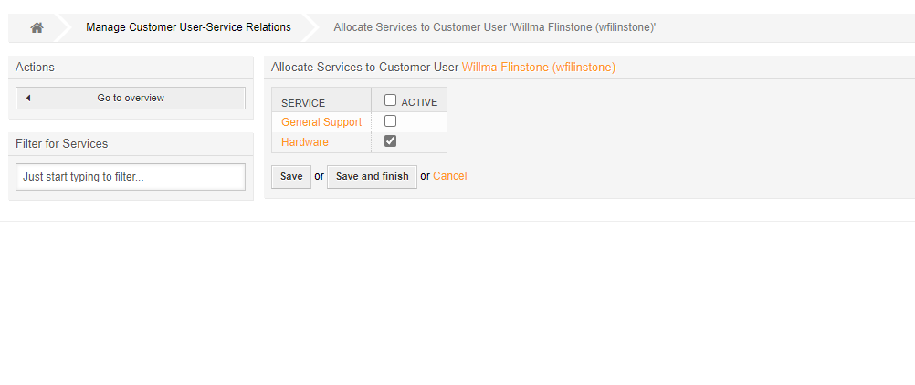The height and width of the screenshot is (385, 915).
Task: Uncheck the Hardware service checkbox
Action: point(390,141)
